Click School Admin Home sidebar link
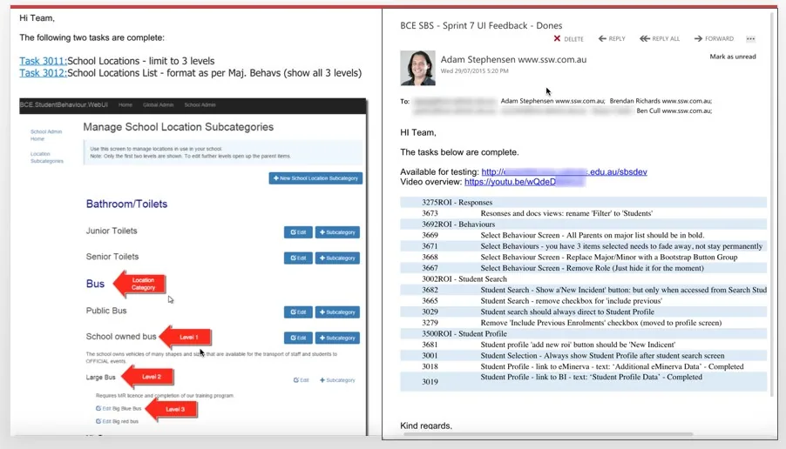Viewport: 786px width, 449px height. pyautogui.click(x=46, y=135)
